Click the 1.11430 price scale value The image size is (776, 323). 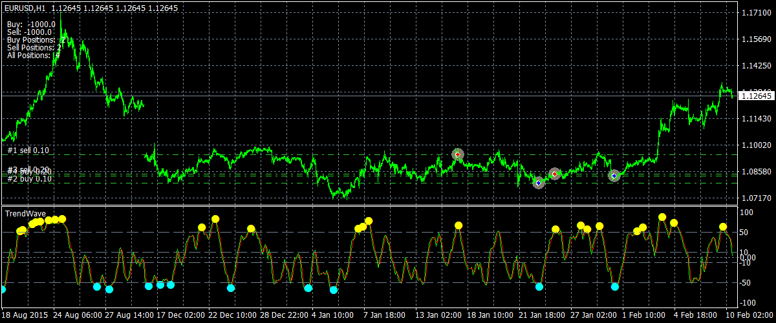click(755, 119)
